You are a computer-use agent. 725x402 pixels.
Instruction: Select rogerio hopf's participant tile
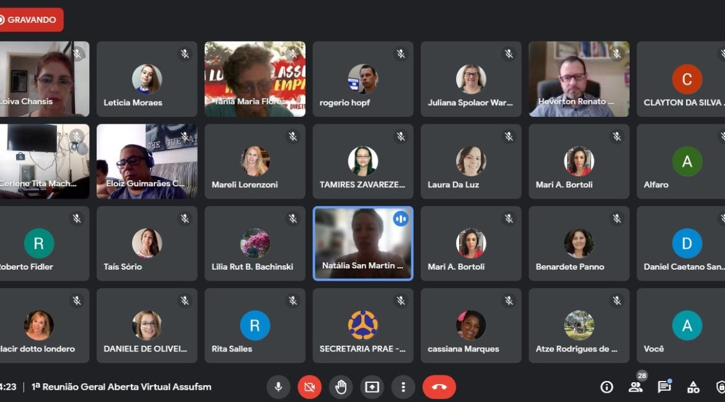[x=362, y=79]
